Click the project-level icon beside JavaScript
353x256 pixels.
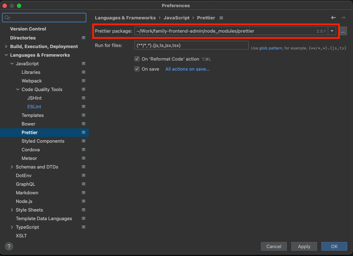coord(83,63)
